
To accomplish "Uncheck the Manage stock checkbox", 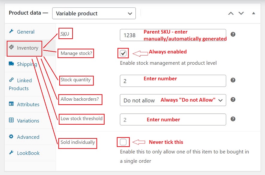I will click(x=123, y=53).
